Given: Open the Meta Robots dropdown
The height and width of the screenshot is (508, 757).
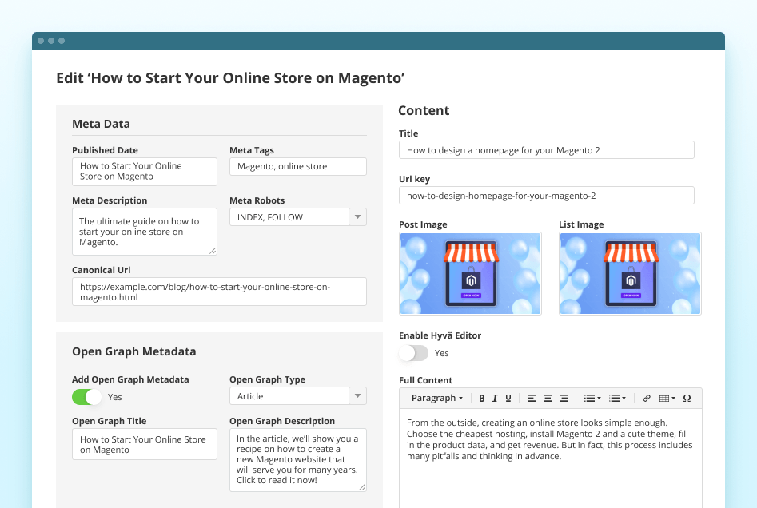Looking at the screenshot, I should click(358, 217).
